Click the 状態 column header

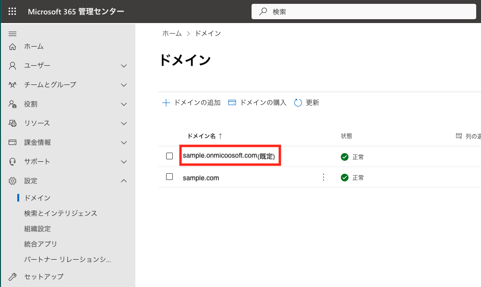click(x=347, y=136)
